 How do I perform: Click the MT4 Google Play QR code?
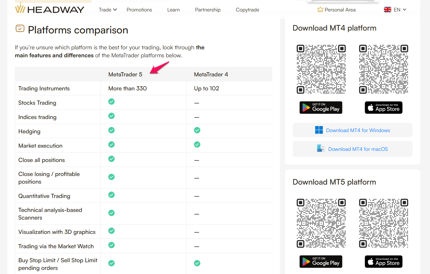pyautogui.click(x=321, y=69)
